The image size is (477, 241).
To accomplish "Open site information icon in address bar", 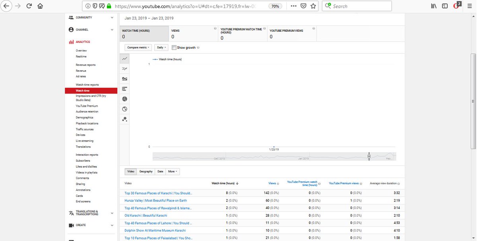I will [x=88, y=6].
